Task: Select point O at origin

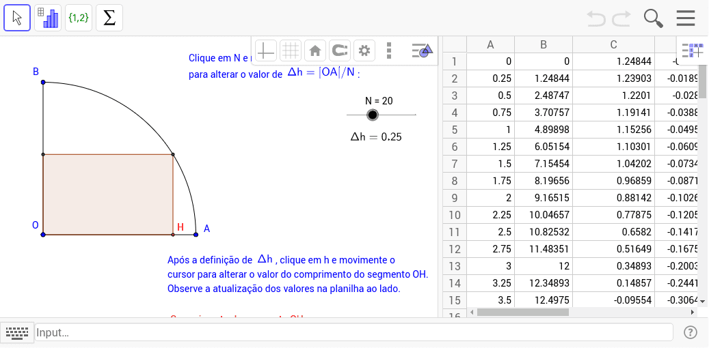Action: tap(43, 235)
